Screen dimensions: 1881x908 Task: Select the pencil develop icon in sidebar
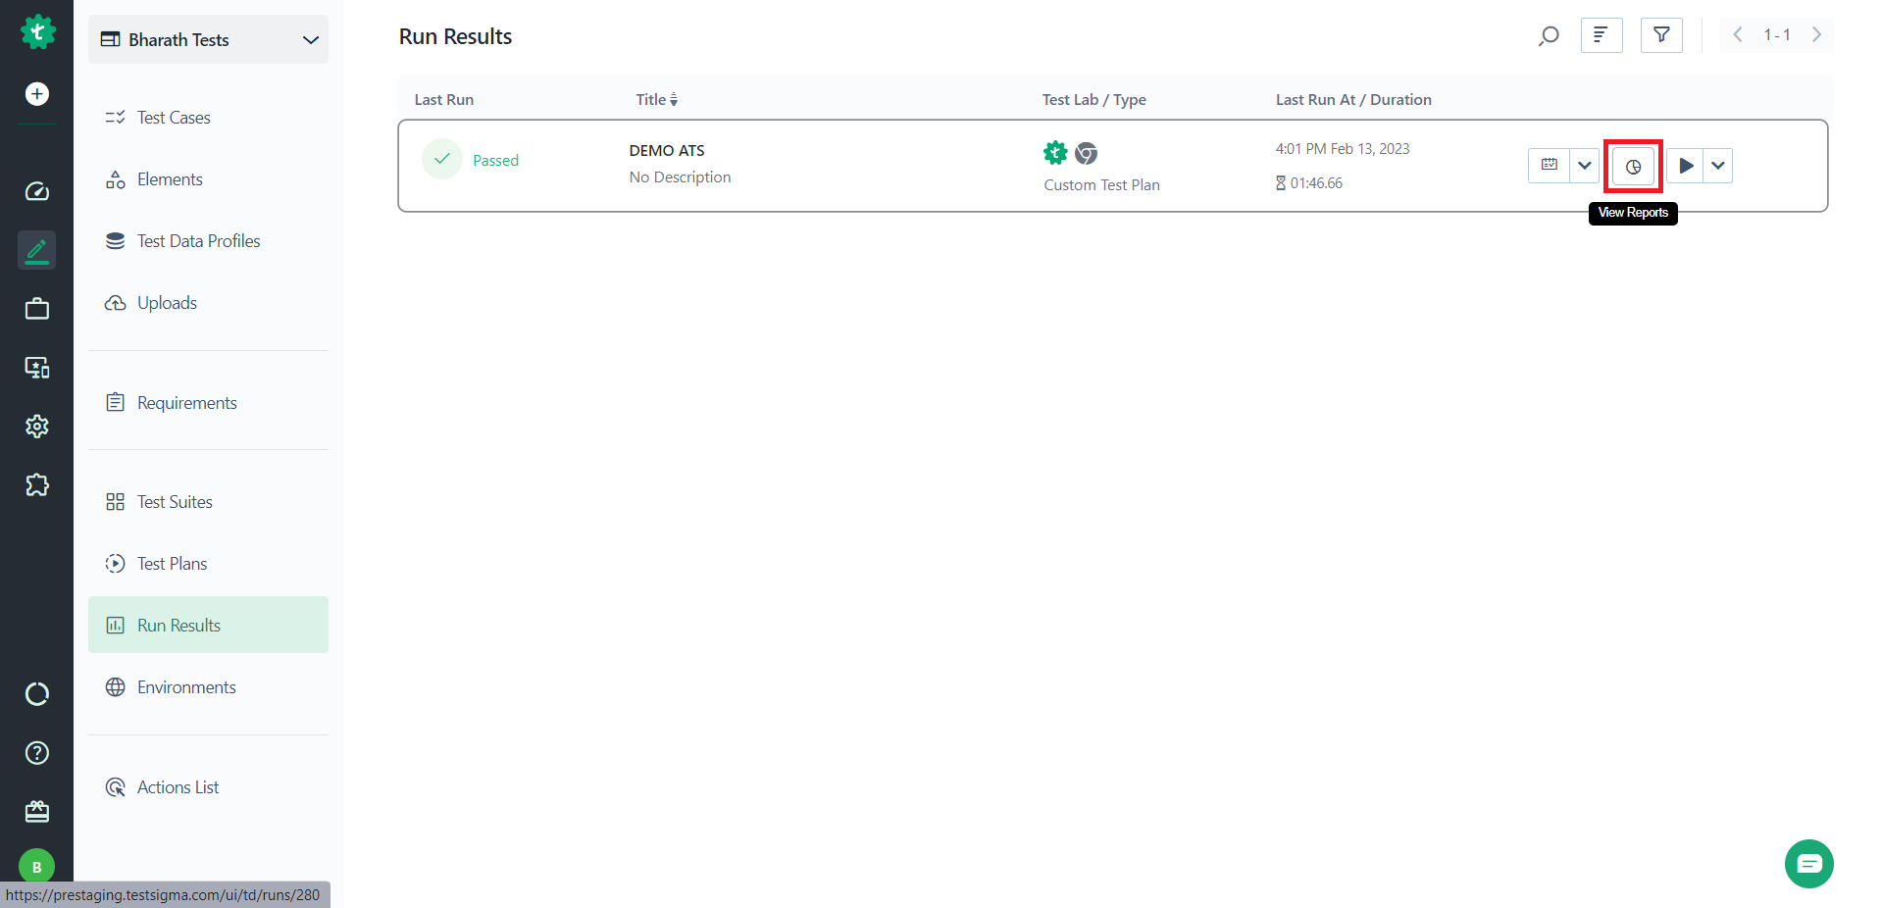37,250
